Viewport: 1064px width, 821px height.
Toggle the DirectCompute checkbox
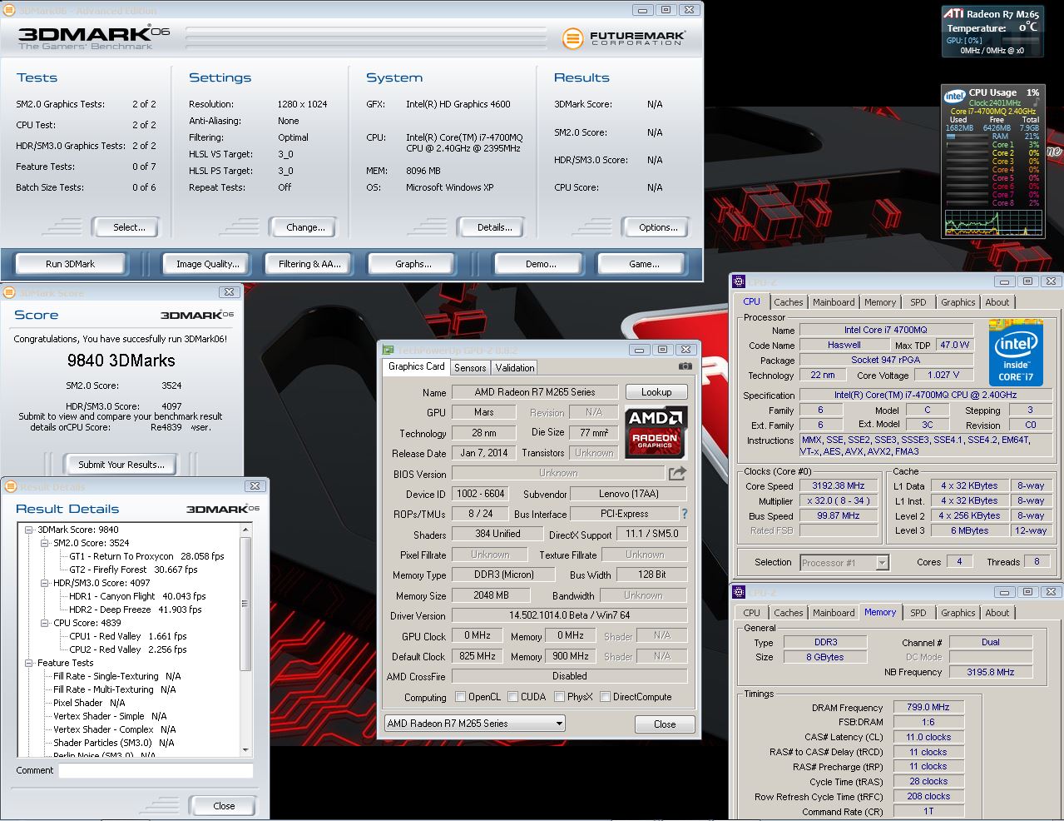click(x=605, y=697)
